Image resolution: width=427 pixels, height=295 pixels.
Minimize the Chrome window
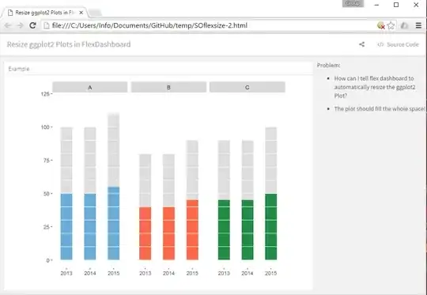tap(376, 5)
